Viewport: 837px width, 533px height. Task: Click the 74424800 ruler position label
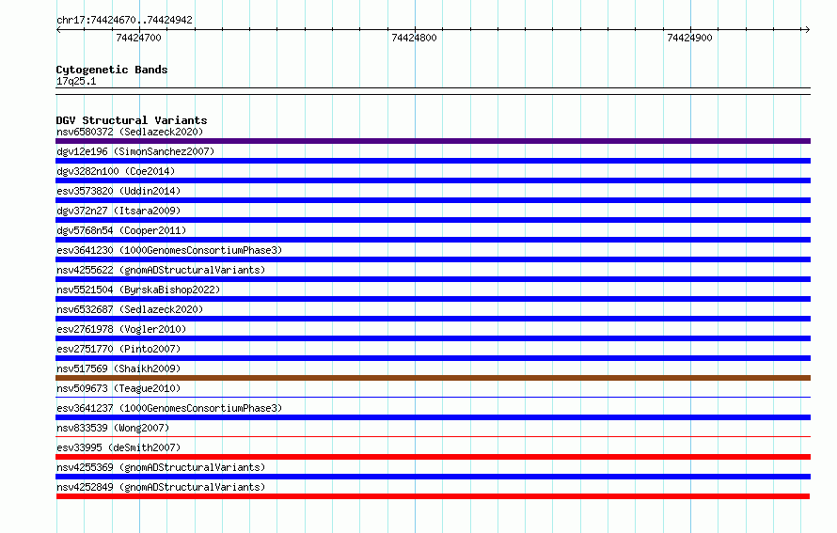(x=414, y=38)
